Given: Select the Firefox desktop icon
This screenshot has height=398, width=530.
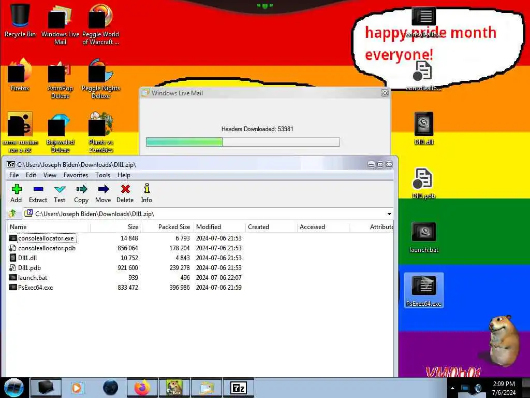Looking at the screenshot, I should click(x=20, y=75).
